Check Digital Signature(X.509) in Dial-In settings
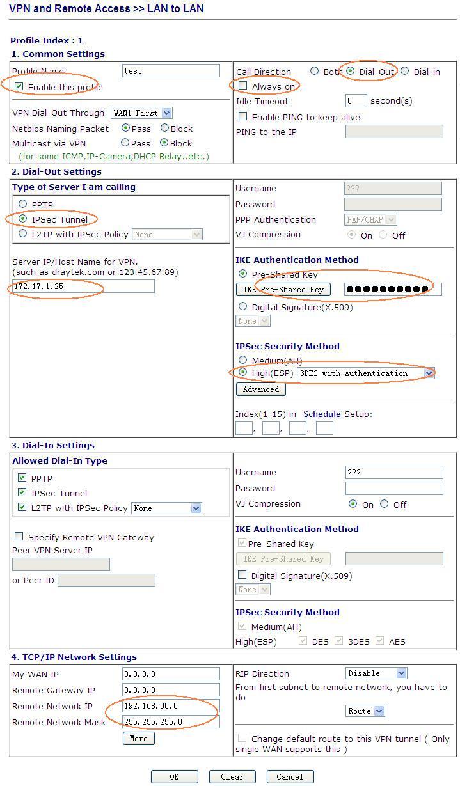Image resolution: width=460 pixels, height=786 pixels. click(x=242, y=575)
